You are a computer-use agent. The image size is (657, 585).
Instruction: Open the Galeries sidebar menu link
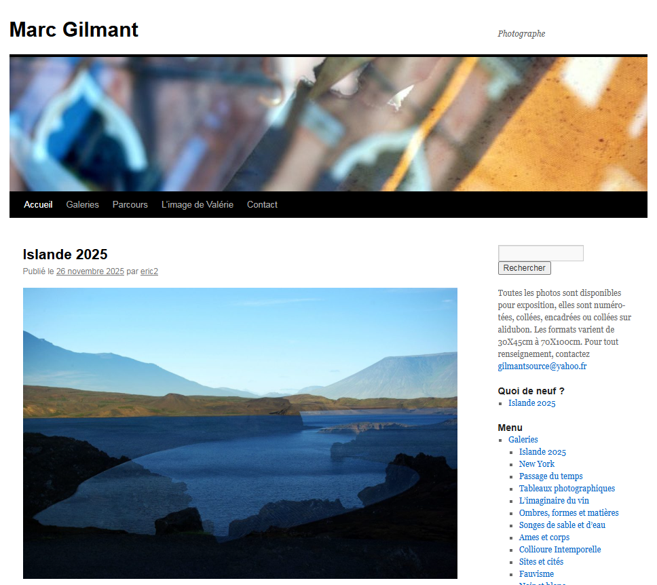coord(523,440)
